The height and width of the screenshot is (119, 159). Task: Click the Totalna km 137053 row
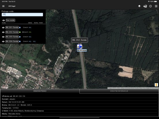[x=79, y=108]
